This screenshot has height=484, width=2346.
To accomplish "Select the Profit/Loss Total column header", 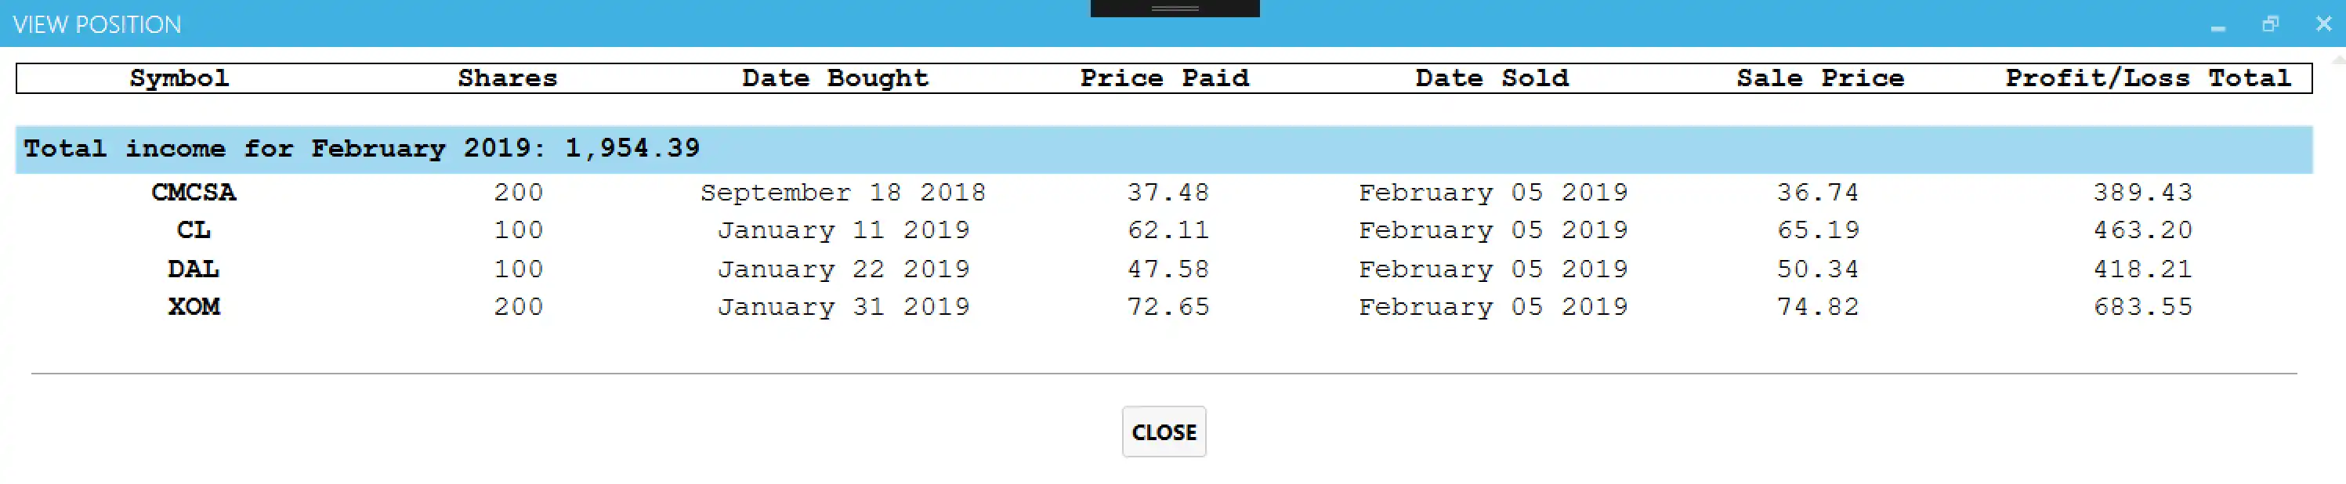I will pos(2148,78).
